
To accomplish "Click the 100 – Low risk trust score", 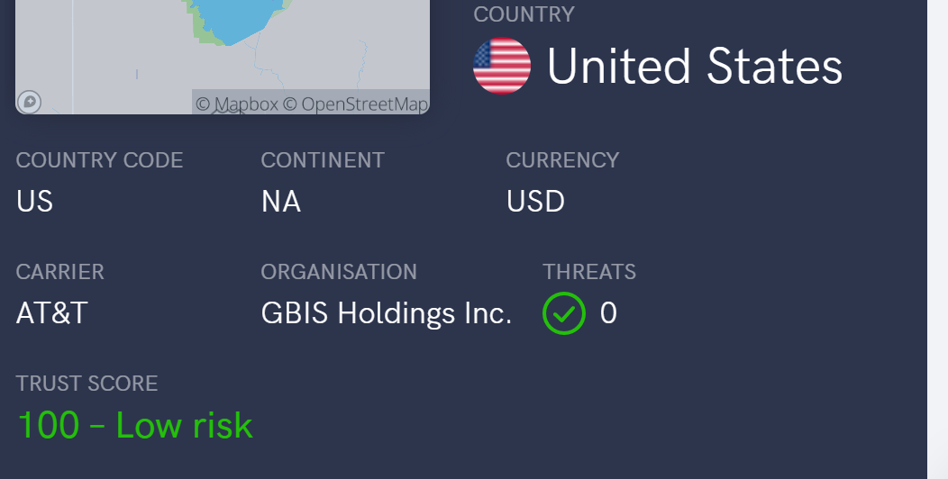I will pyautogui.click(x=135, y=425).
